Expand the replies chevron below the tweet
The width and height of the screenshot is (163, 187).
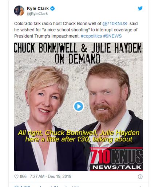tap(140, 186)
